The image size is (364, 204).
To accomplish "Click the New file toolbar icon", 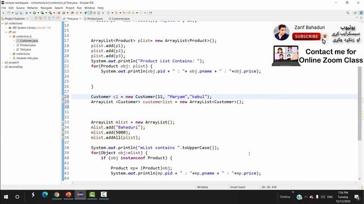I will coord(9,13).
